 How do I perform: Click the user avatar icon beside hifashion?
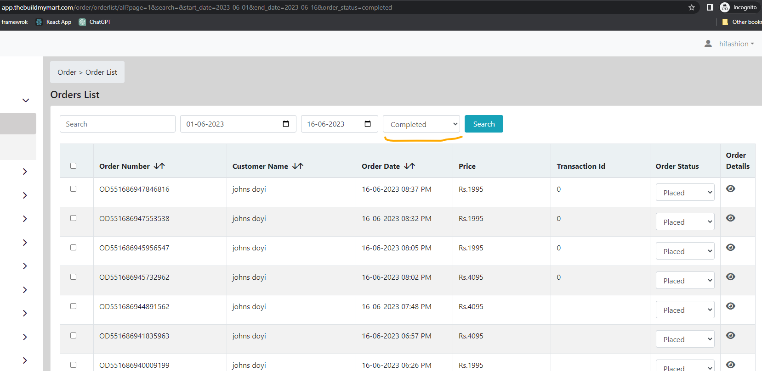(x=708, y=44)
